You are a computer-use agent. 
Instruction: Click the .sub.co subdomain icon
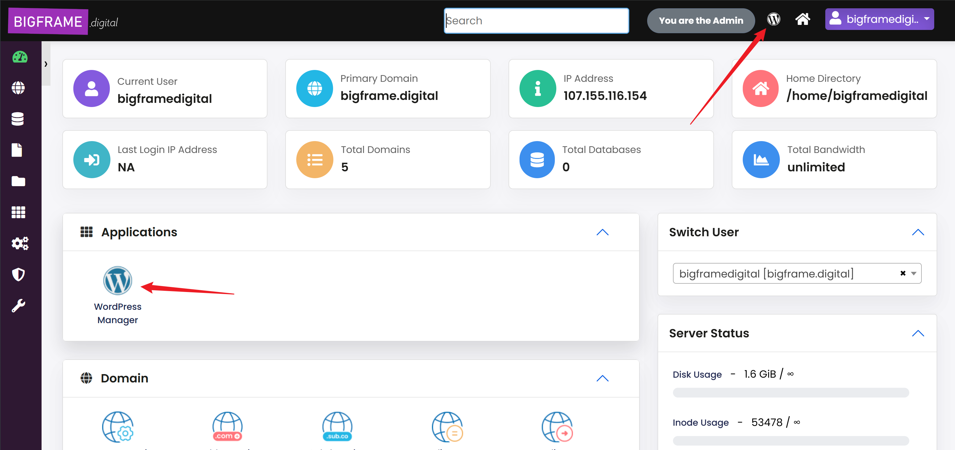click(337, 427)
